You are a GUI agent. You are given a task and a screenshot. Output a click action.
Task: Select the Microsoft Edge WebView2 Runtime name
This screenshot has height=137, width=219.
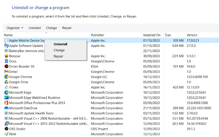[x=35, y=98]
